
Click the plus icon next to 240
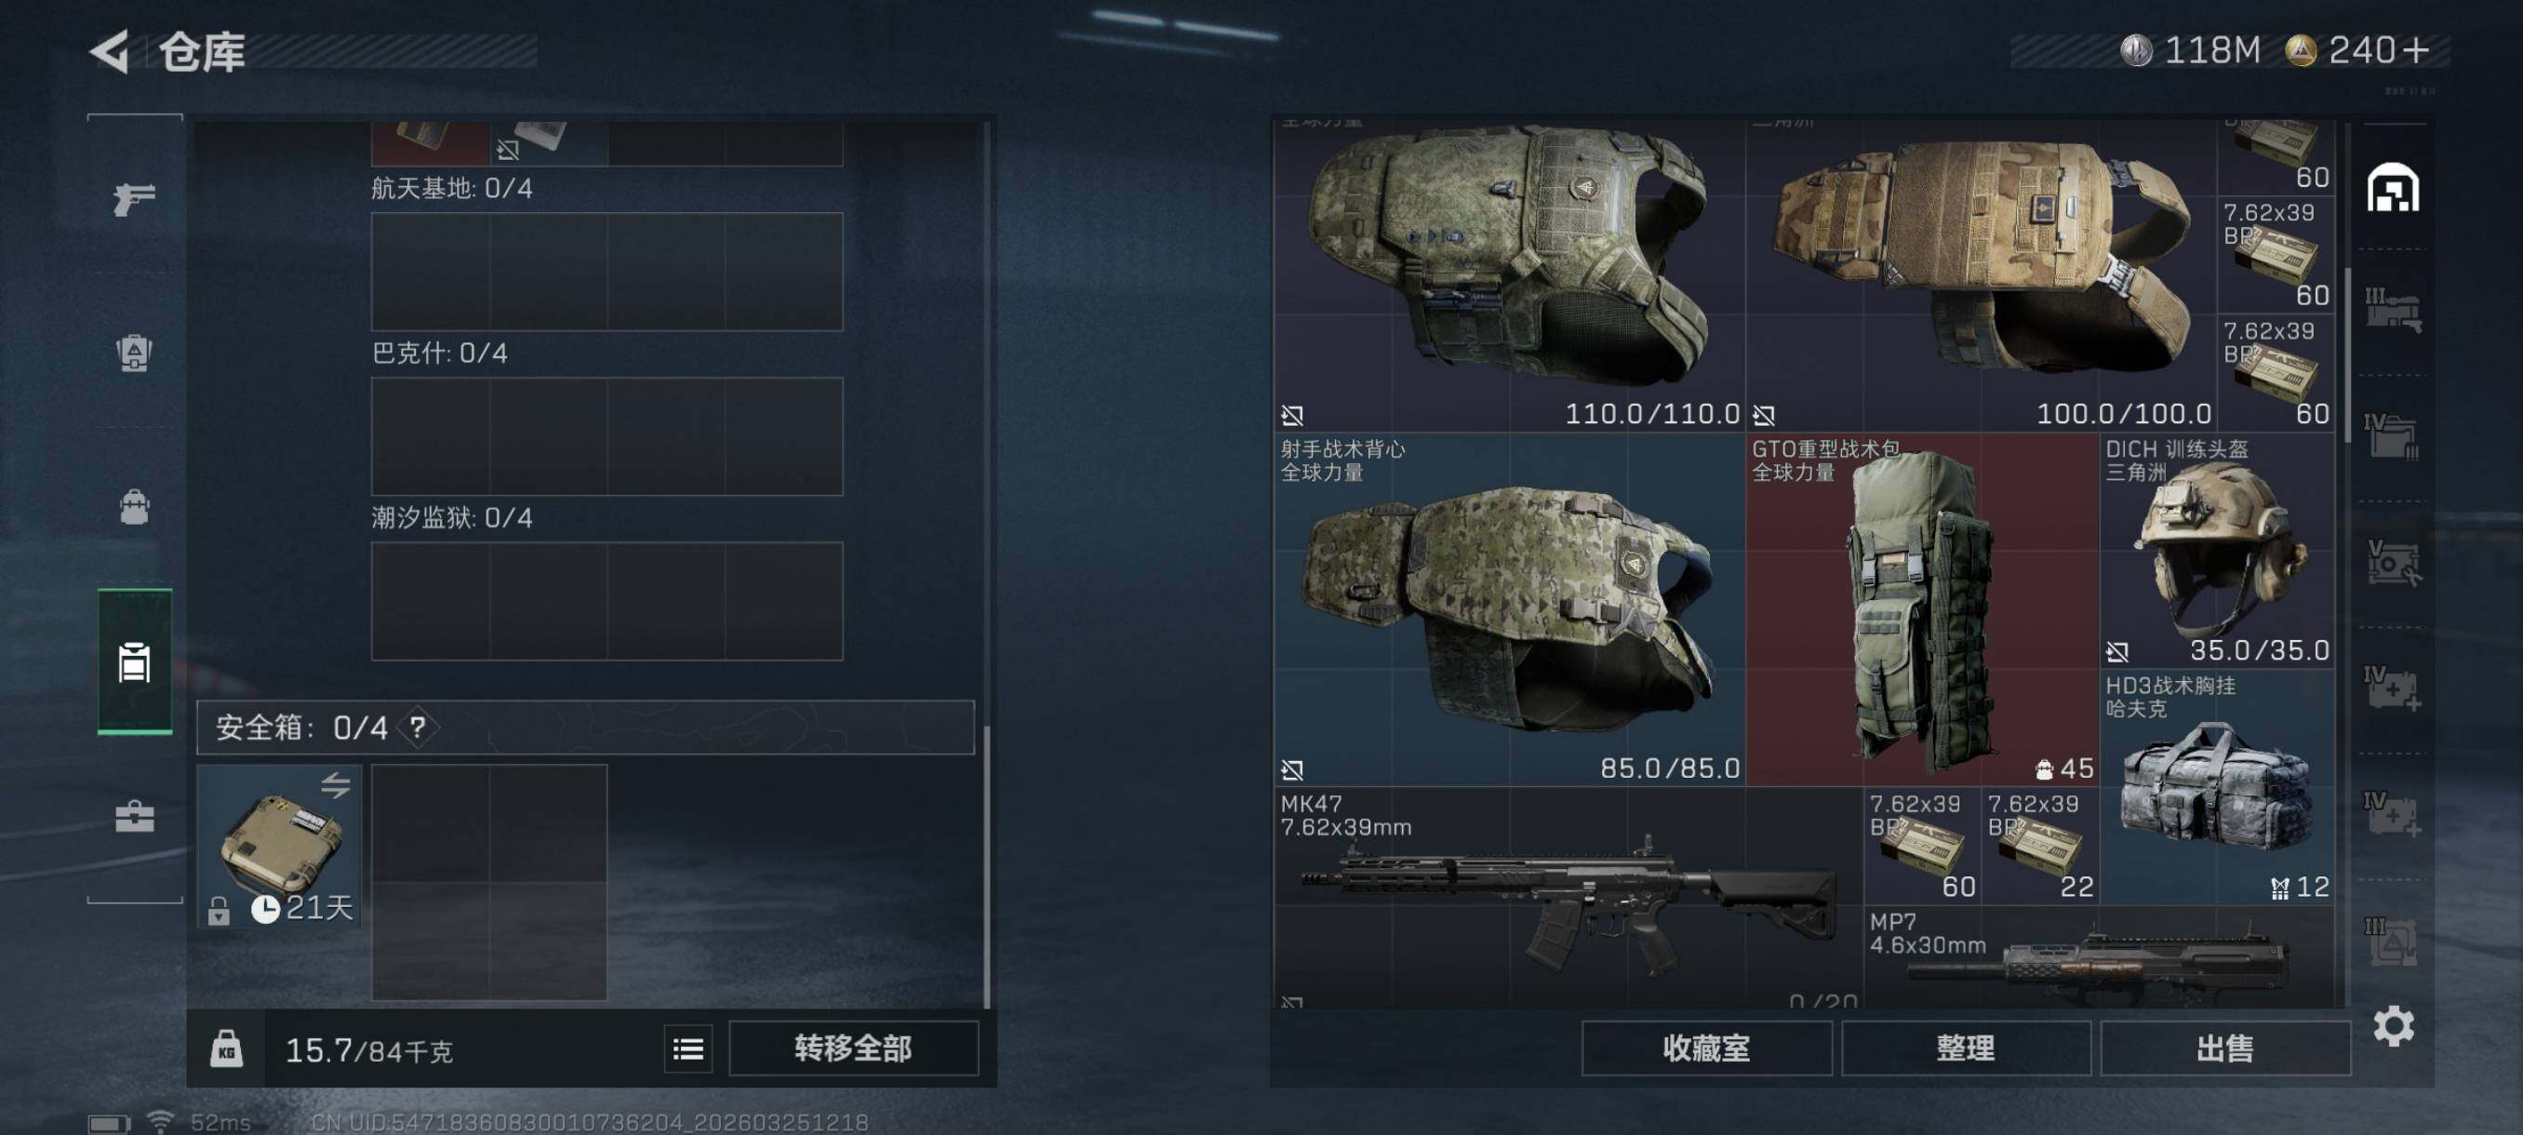click(2415, 50)
